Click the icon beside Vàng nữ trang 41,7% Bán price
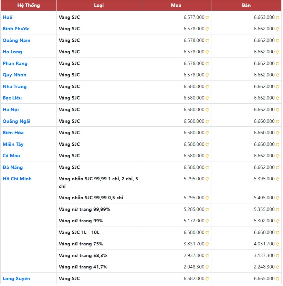The image size is (283, 286). tap(277, 267)
